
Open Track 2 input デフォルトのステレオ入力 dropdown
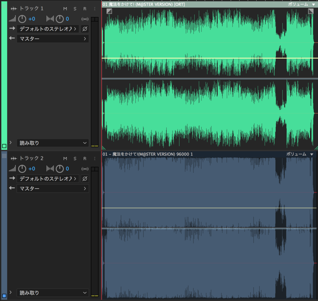[48, 179]
